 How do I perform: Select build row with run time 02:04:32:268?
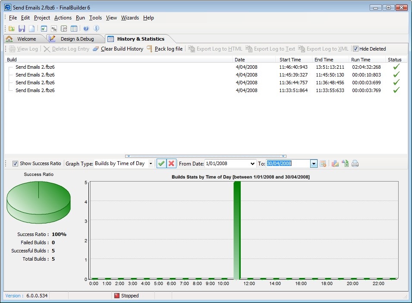(x=206, y=67)
